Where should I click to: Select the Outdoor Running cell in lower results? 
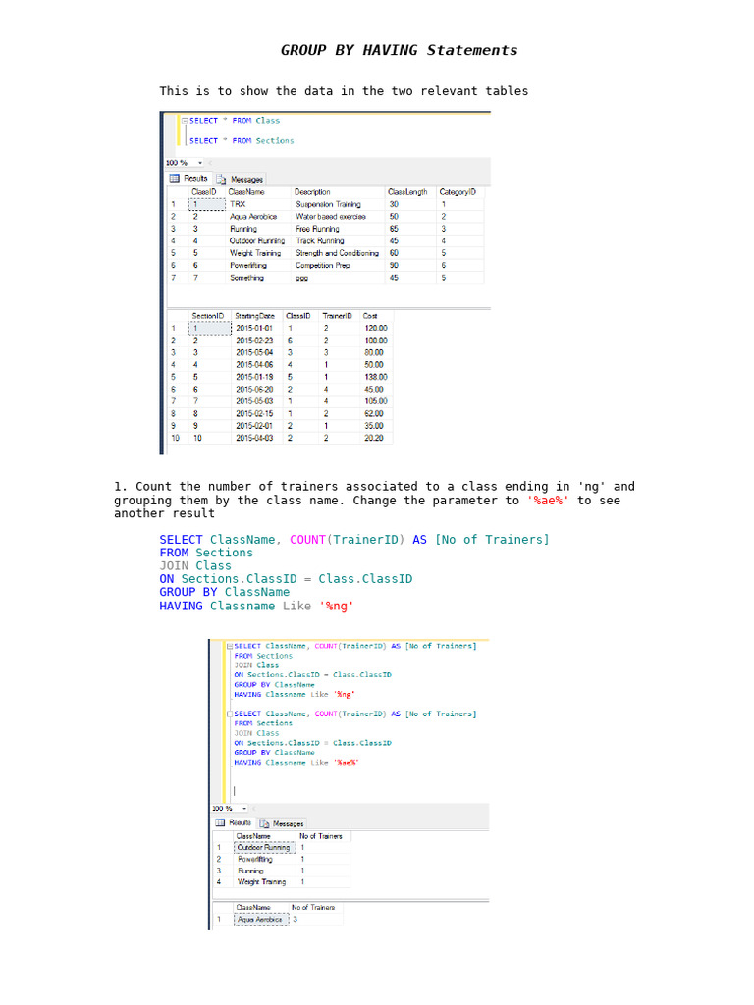[x=263, y=847]
